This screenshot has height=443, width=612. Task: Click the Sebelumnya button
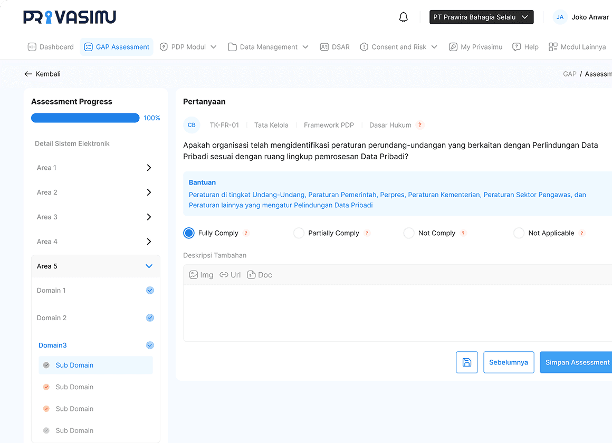tap(509, 362)
